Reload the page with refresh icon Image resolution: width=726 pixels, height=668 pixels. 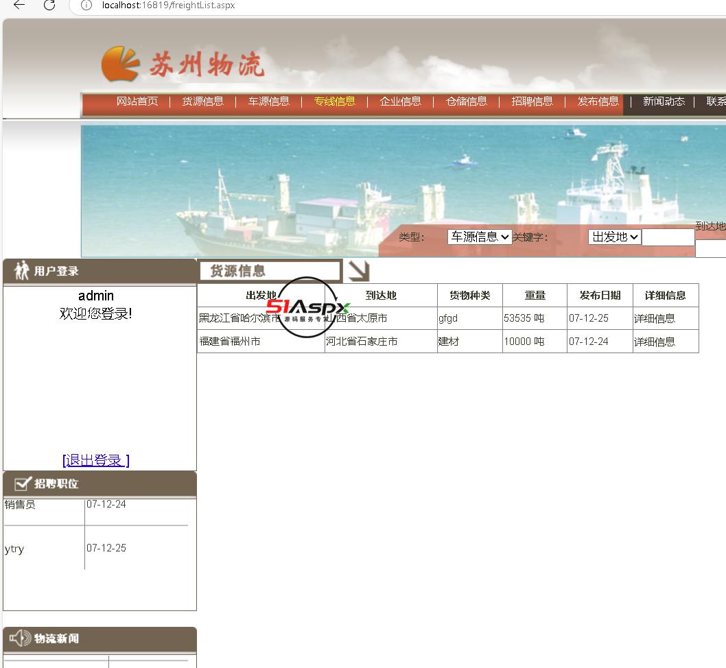(x=49, y=5)
